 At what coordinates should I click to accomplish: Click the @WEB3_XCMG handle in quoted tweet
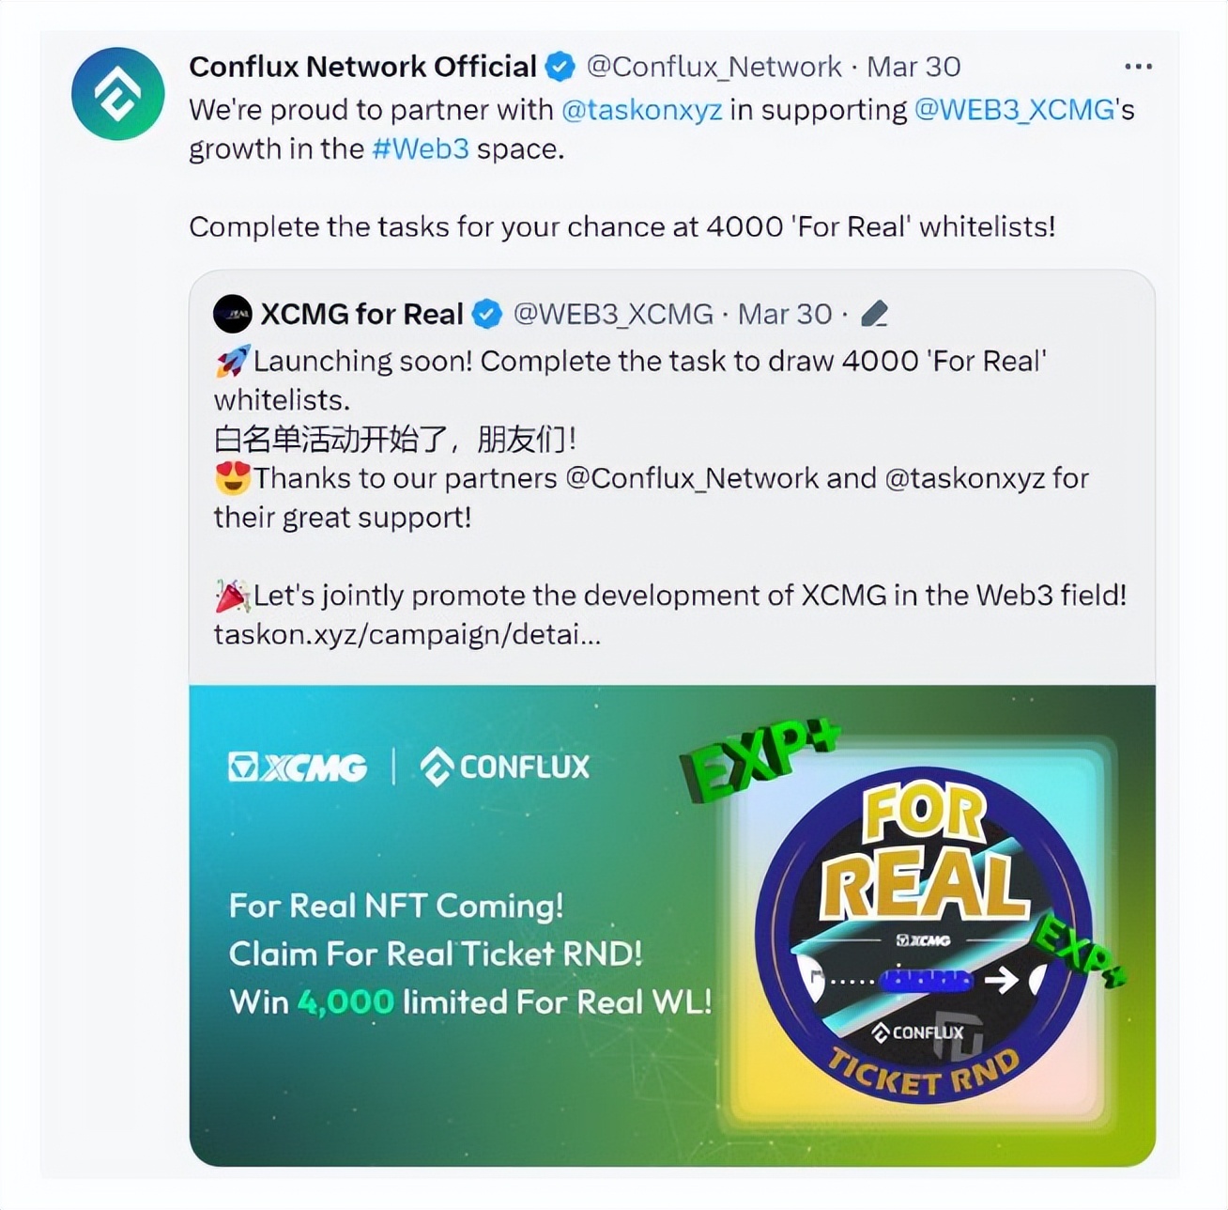tap(613, 314)
